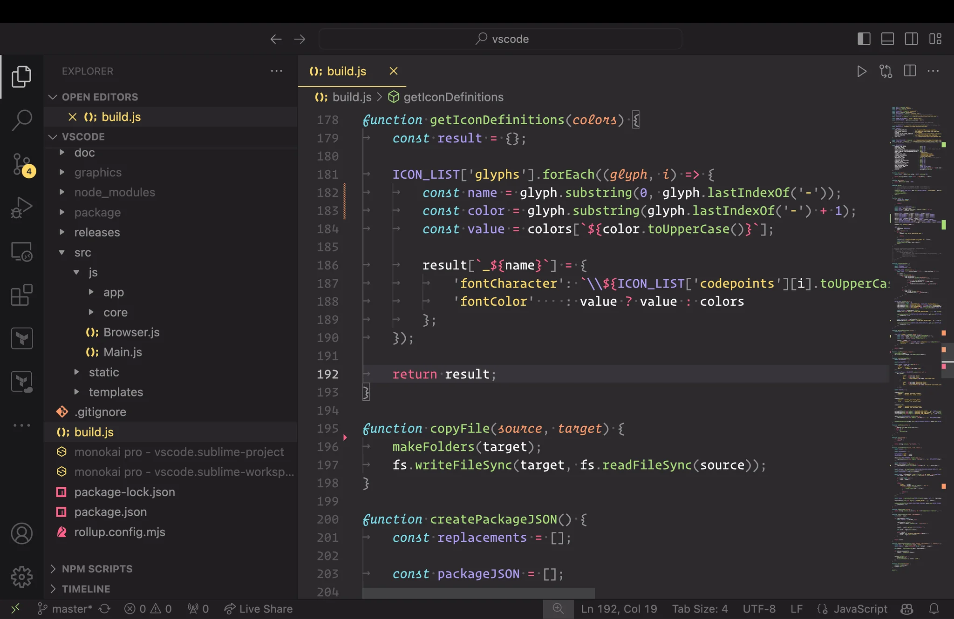Open Browser.js in the file tree
Viewport: 954px width, 619px height.
[131, 332]
